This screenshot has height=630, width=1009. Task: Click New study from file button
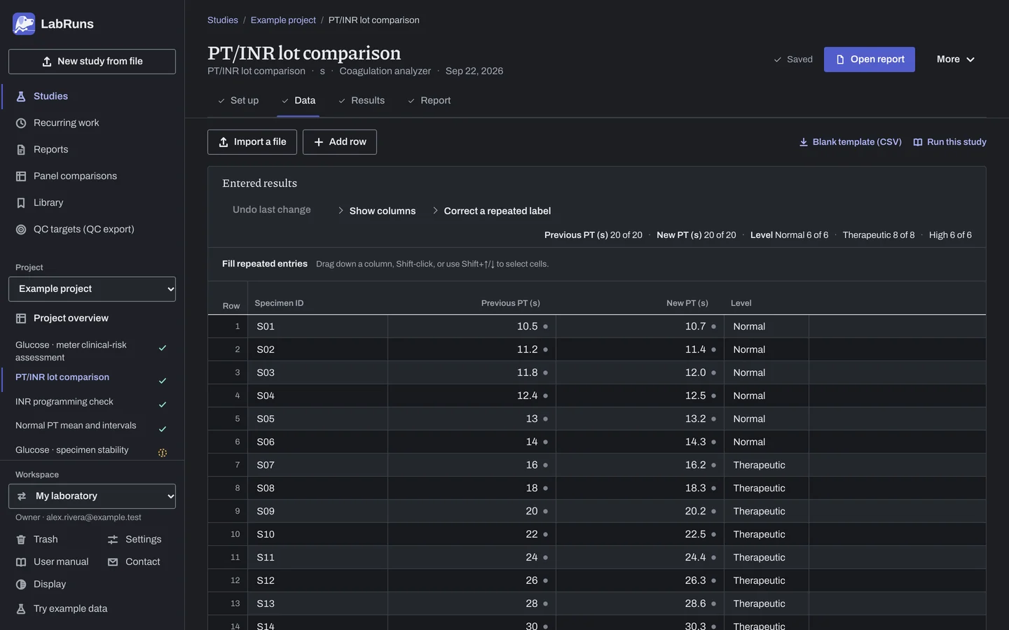point(92,62)
